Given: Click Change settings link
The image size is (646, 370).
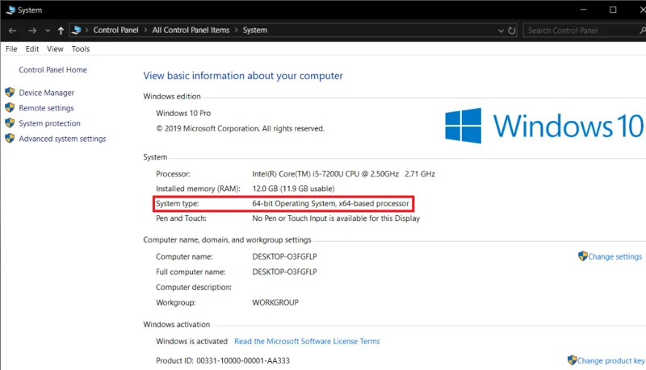Looking at the screenshot, I should point(615,256).
